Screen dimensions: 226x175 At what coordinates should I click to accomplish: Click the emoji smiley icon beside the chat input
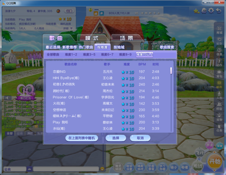click(x=102, y=169)
